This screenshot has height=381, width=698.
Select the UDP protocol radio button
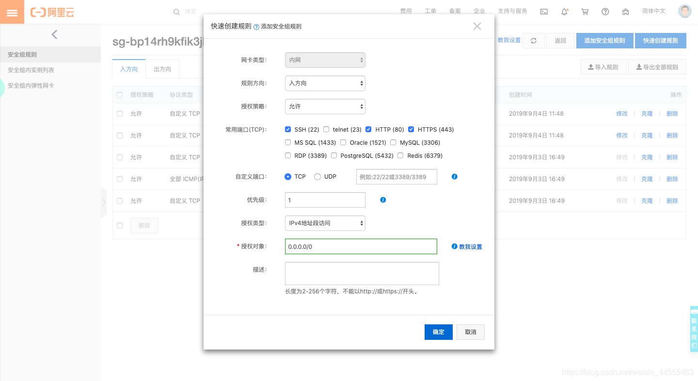pyautogui.click(x=317, y=176)
